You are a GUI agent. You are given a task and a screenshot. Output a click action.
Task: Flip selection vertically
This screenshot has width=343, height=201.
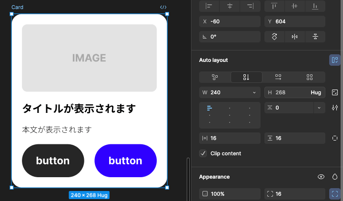click(x=315, y=37)
